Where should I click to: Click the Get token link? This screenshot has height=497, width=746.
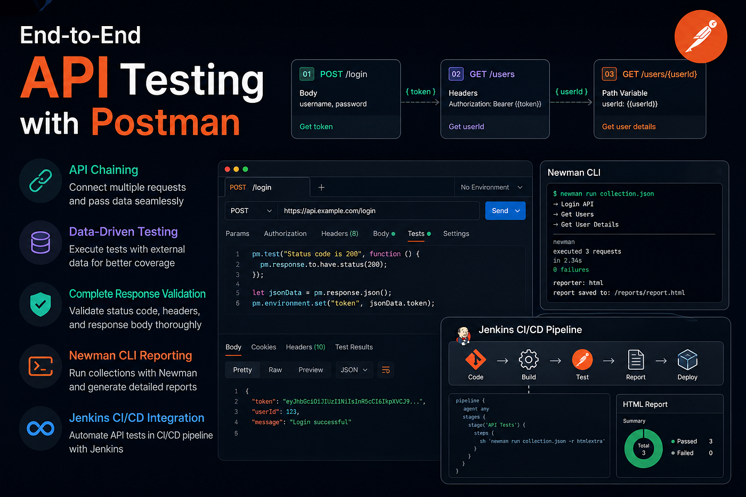[316, 126]
